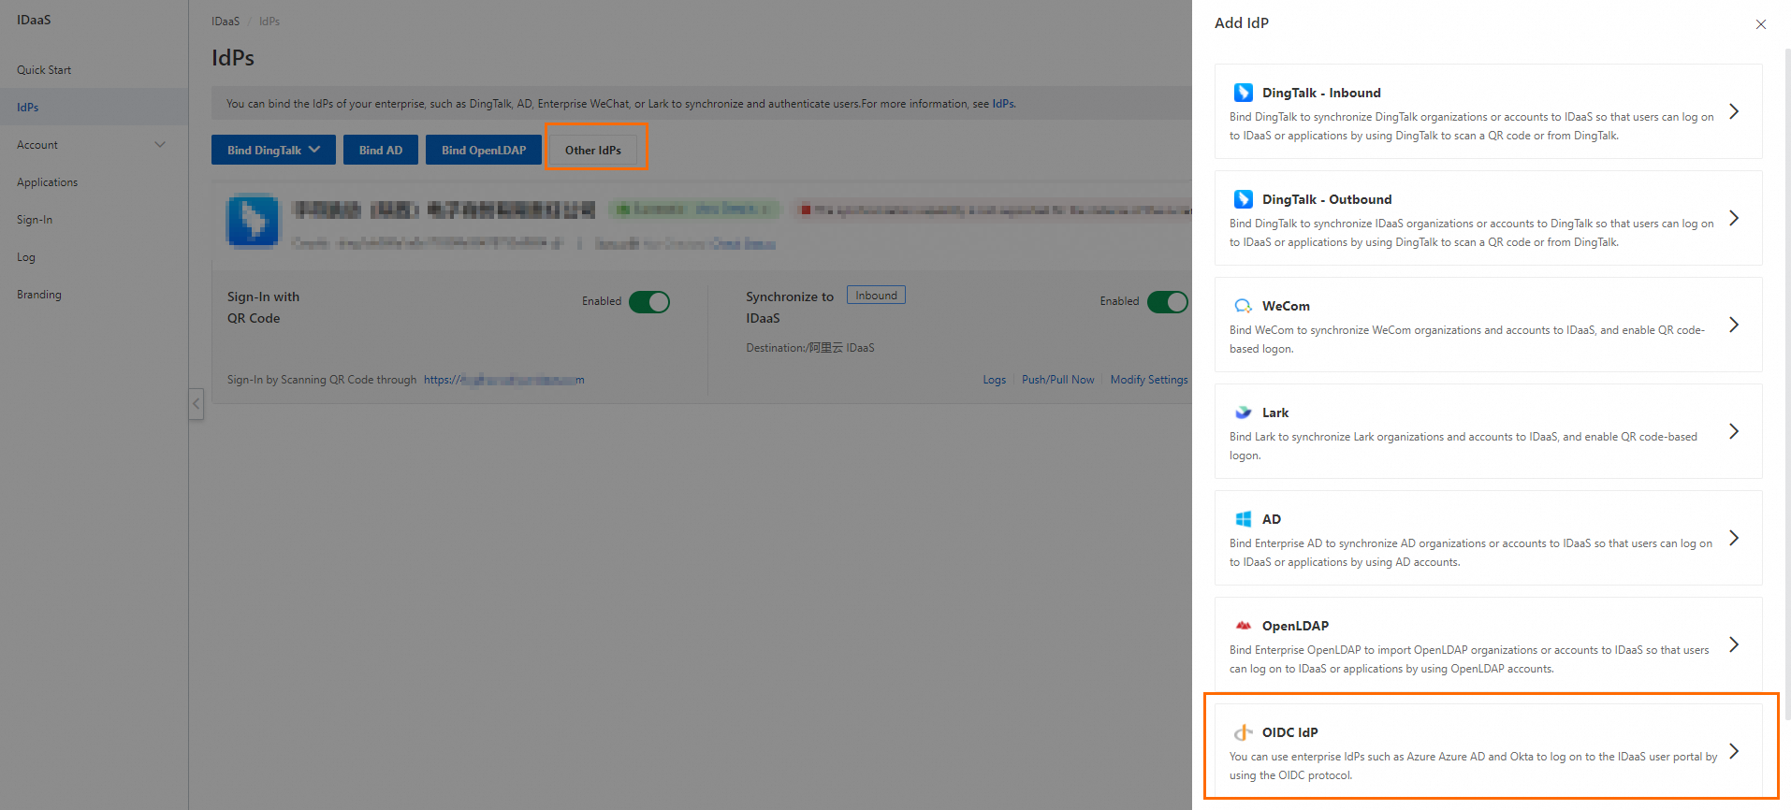Click Push/Pull Now link
This screenshot has height=810, width=1791.
click(x=1058, y=380)
